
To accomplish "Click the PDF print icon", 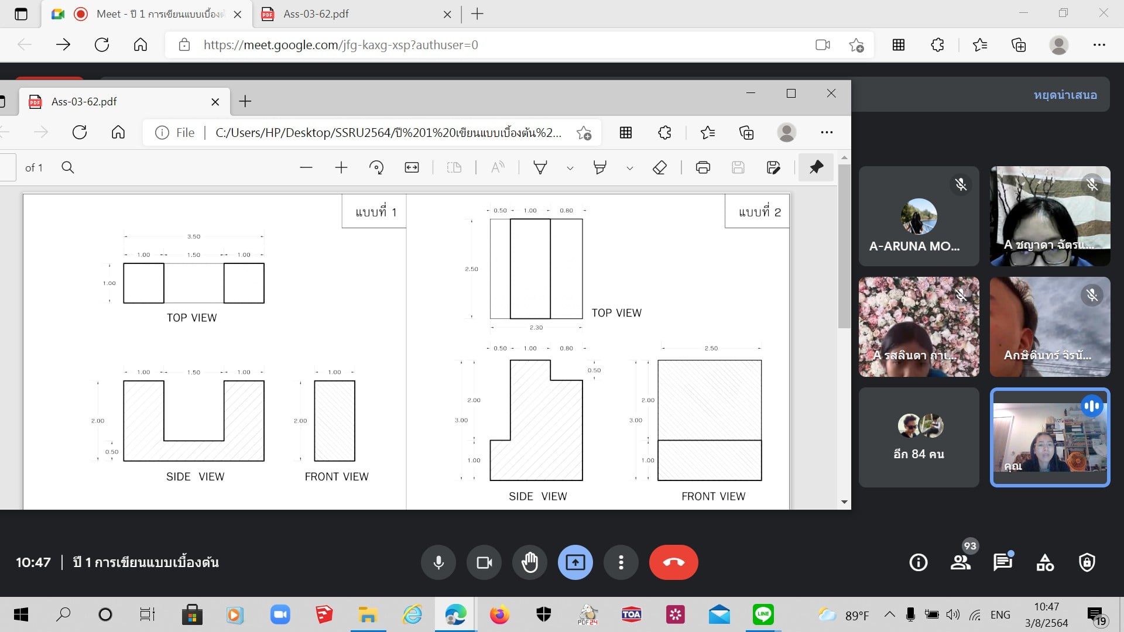I will tap(702, 168).
